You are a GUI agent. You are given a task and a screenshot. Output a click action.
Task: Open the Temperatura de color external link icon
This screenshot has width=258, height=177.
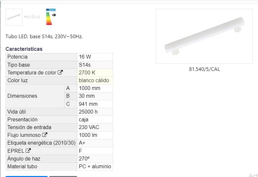[x=60, y=72]
